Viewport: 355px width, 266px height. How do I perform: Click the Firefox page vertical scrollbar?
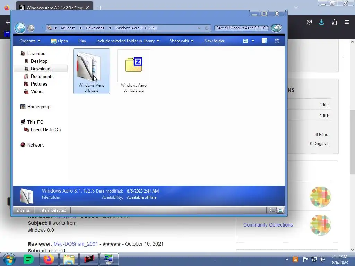click(x=352, y=142)
